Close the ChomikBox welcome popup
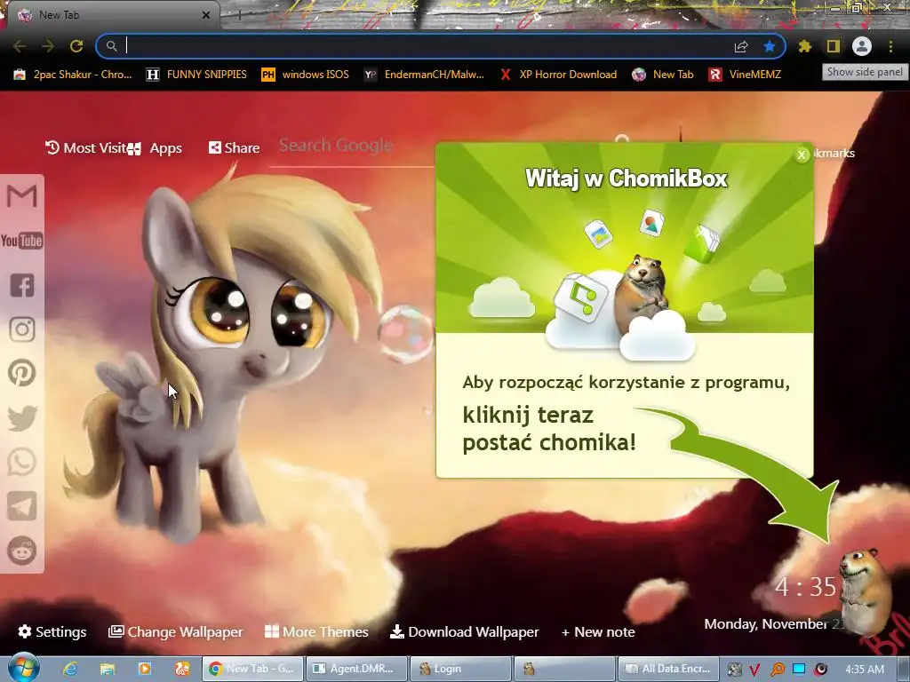 [x=802, y=155]
